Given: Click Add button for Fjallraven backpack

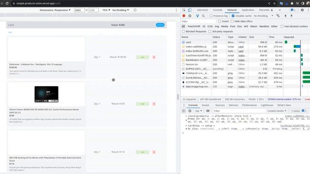Looking at the screenshot, I should (x=142, y=57).
